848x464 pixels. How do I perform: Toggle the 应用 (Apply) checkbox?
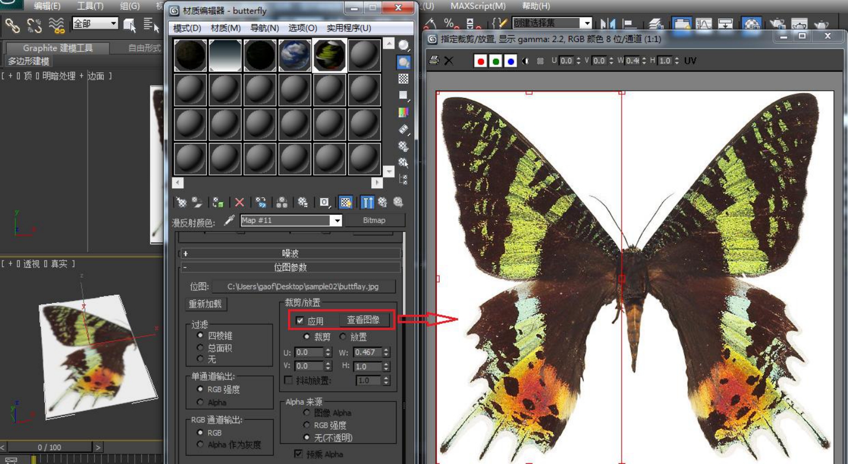[x=299, y=321]
